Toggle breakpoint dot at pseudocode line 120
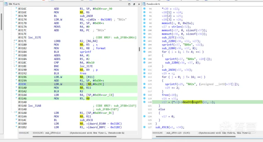 pyautogui.click(x=144, y=102)
